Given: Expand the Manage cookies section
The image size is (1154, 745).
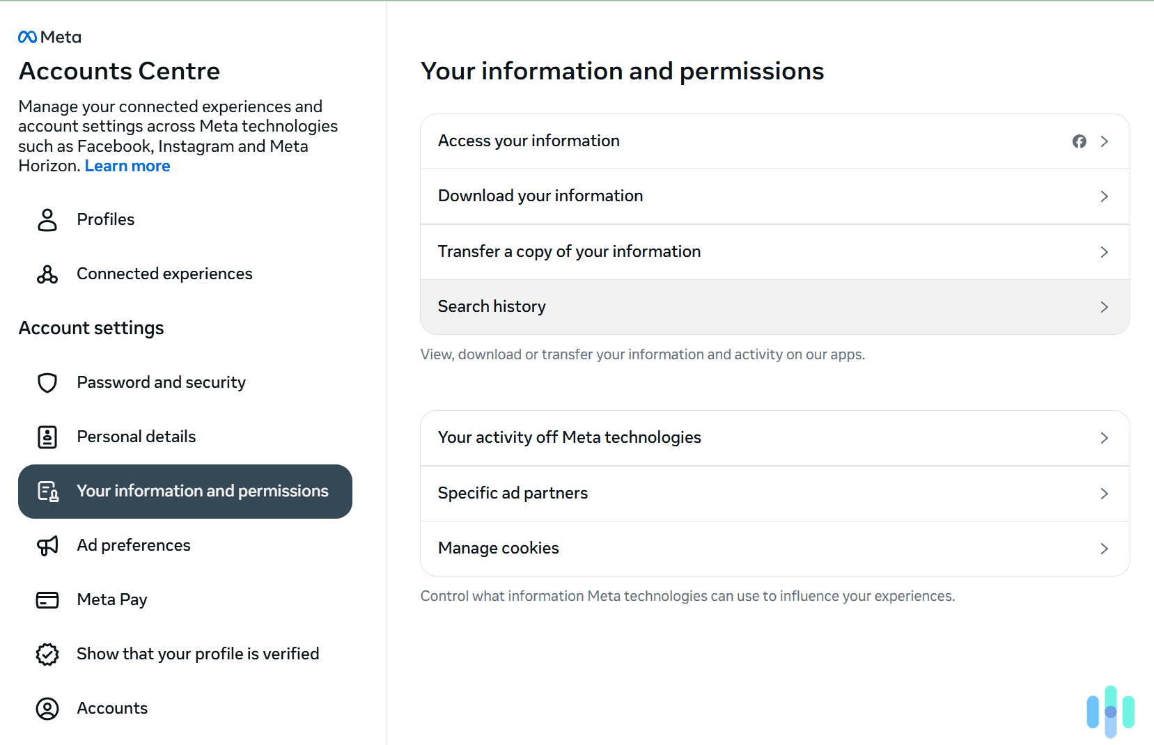Looking at the screenshot, I should [774, 548].
